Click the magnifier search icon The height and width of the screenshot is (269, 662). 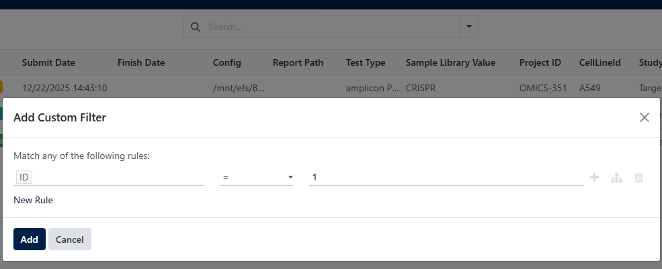(196, 28)
